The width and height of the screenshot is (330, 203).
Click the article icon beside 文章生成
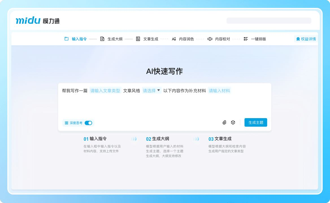pyautogui.click(x=138, y=39)
